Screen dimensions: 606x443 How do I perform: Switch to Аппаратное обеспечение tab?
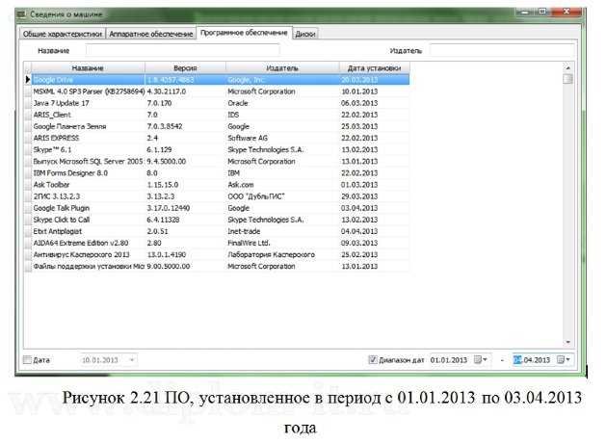tap(150, 34)
